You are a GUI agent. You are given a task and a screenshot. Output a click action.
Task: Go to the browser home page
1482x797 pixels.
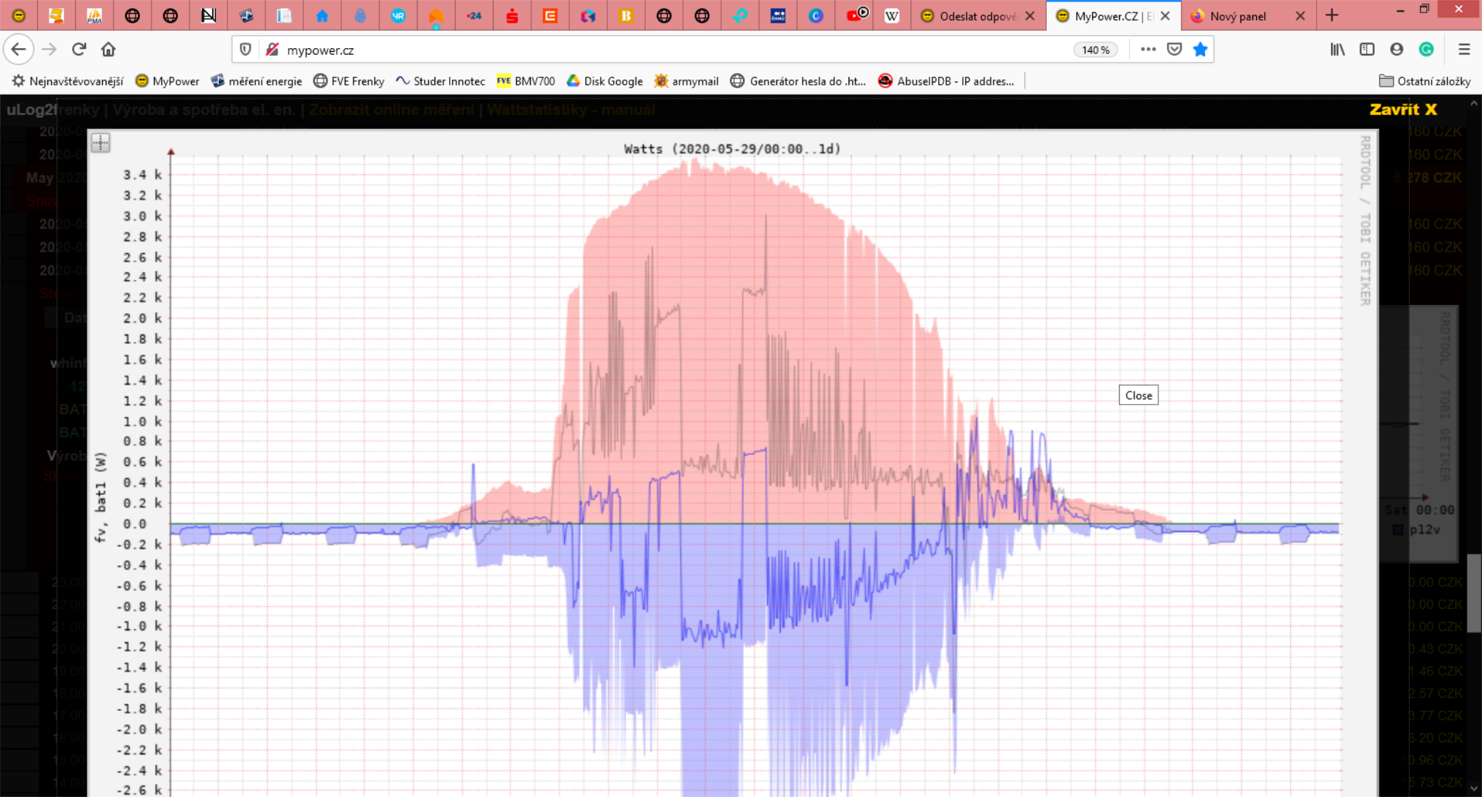pos(109,50)
